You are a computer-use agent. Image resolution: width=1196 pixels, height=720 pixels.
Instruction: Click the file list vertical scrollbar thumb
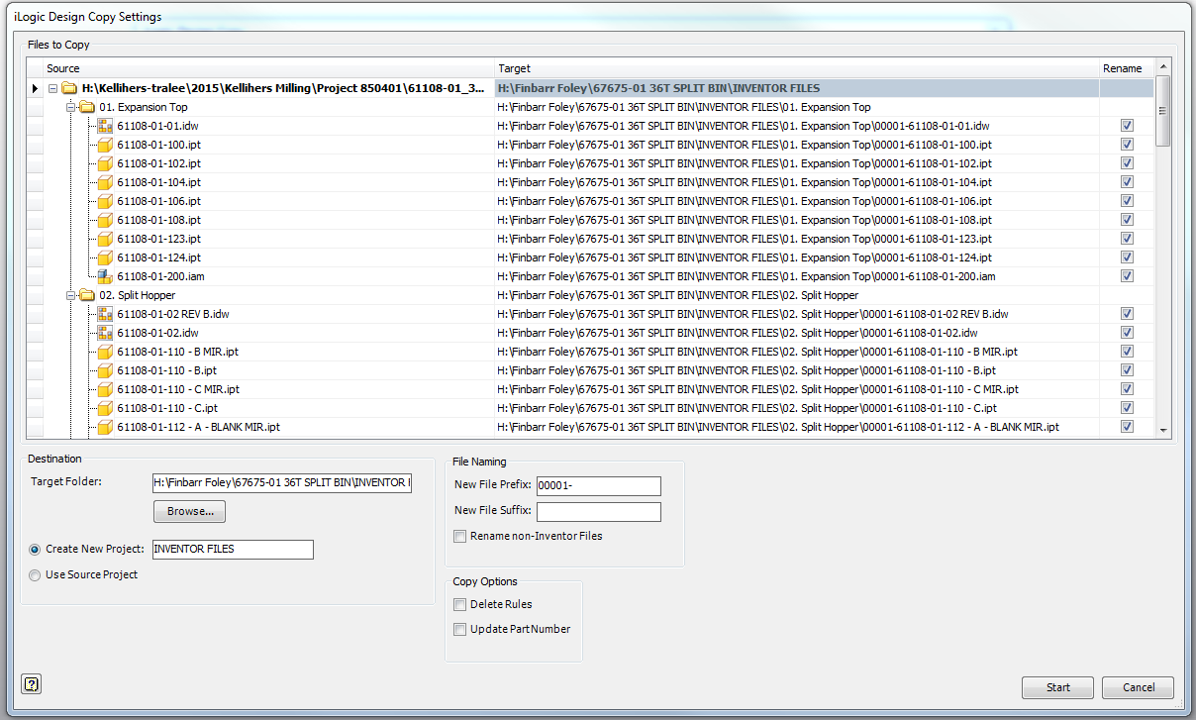click(x=1163, y=110)
